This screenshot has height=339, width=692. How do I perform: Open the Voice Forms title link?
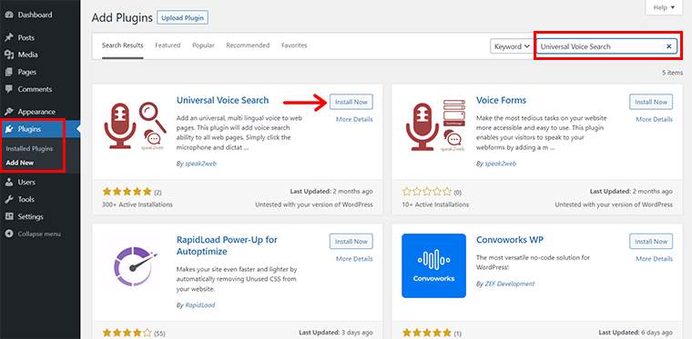502,100
